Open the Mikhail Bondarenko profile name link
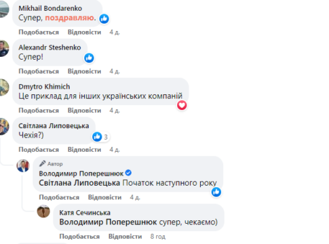Viewport: 329px width, 244px height. [x=50, y=8]
